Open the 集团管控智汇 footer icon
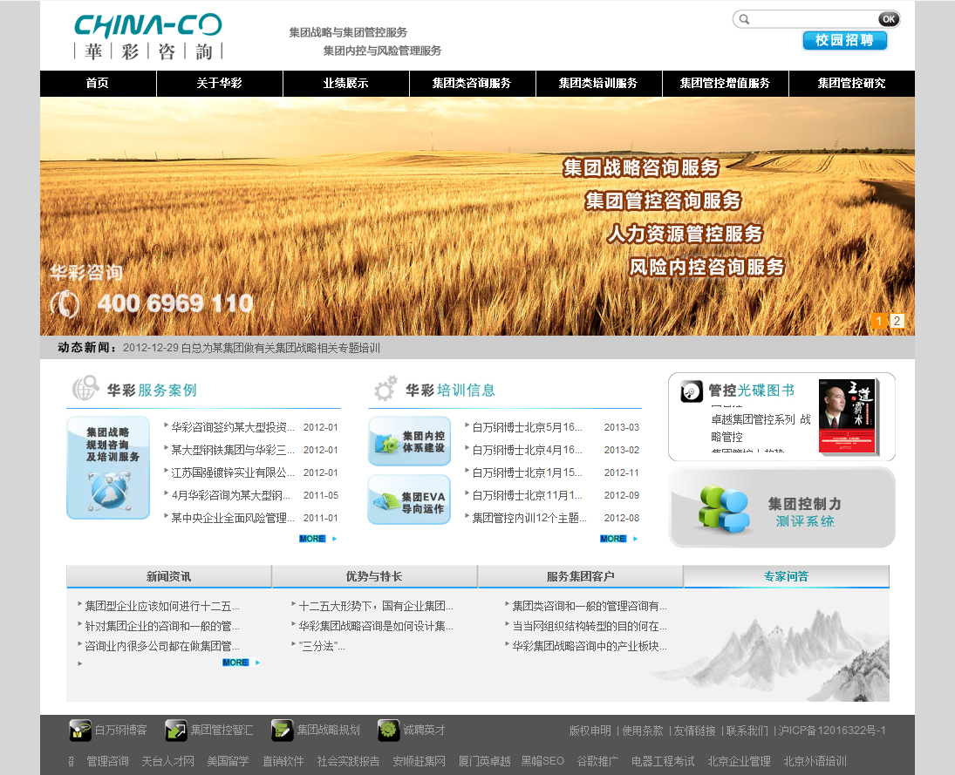 click(x=176, y=730)
